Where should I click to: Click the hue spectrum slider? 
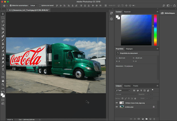pos(156,30)
